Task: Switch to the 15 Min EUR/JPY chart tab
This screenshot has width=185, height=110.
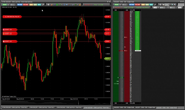Action: point(42,107)
